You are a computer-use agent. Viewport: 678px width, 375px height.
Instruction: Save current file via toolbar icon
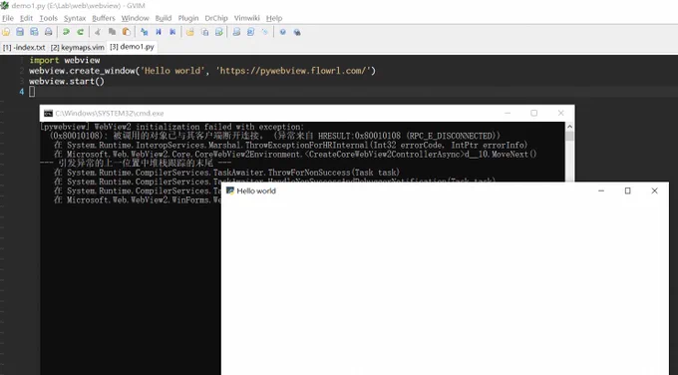click(x=20, y=32)
